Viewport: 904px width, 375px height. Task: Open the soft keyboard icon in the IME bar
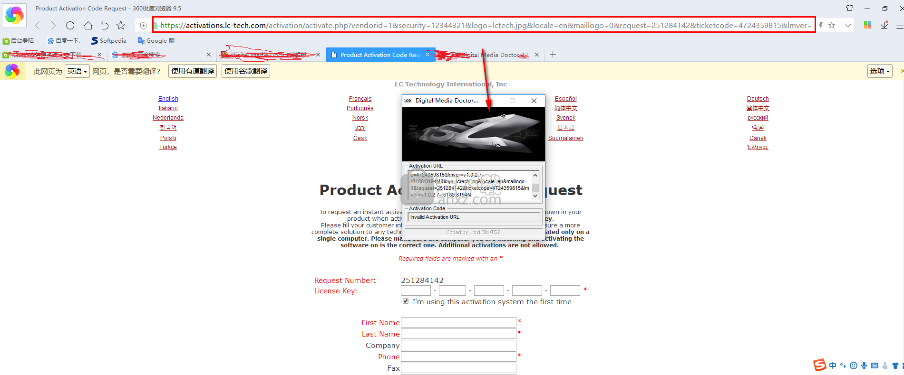click(x=875, y=366)
